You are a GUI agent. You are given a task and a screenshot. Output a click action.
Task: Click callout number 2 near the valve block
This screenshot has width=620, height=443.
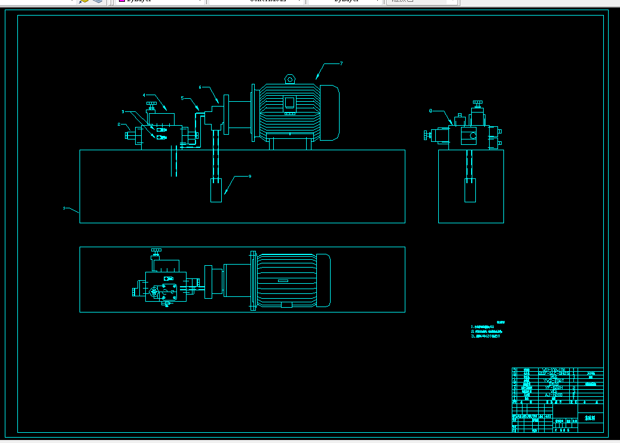[118, 125]
